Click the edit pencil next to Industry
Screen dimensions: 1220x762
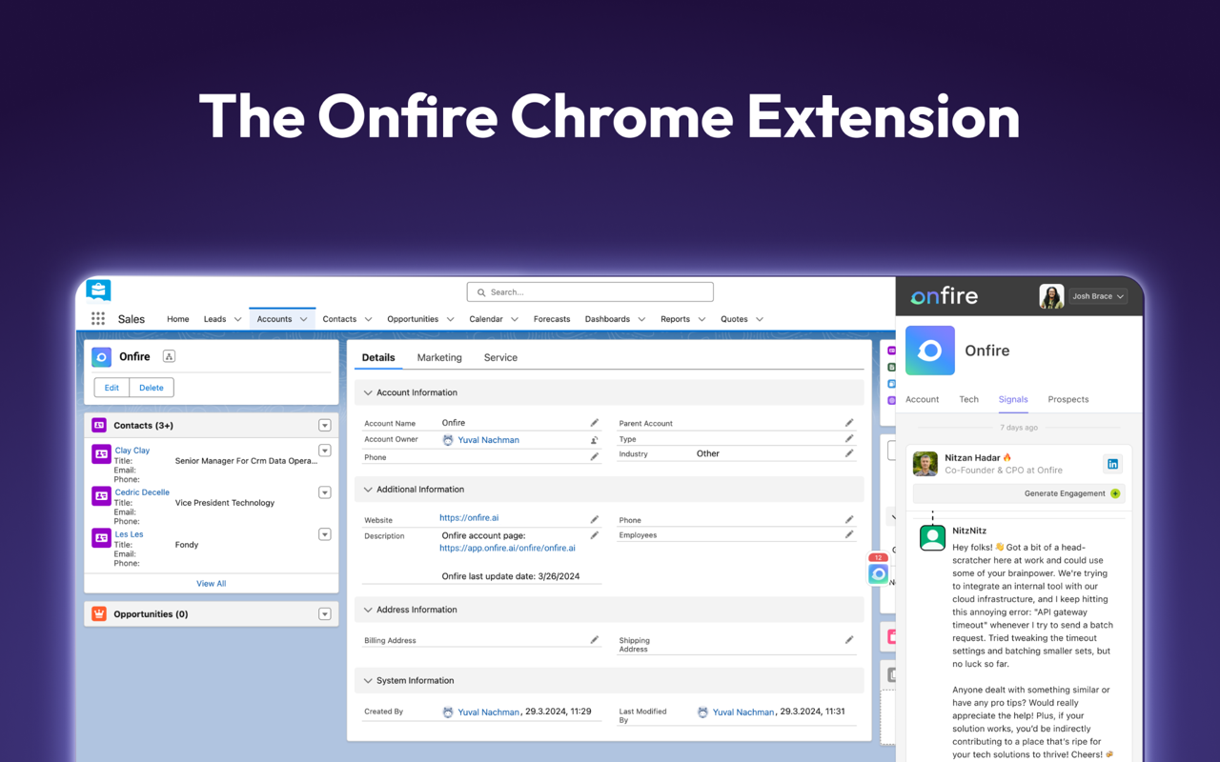pos(848,454)
